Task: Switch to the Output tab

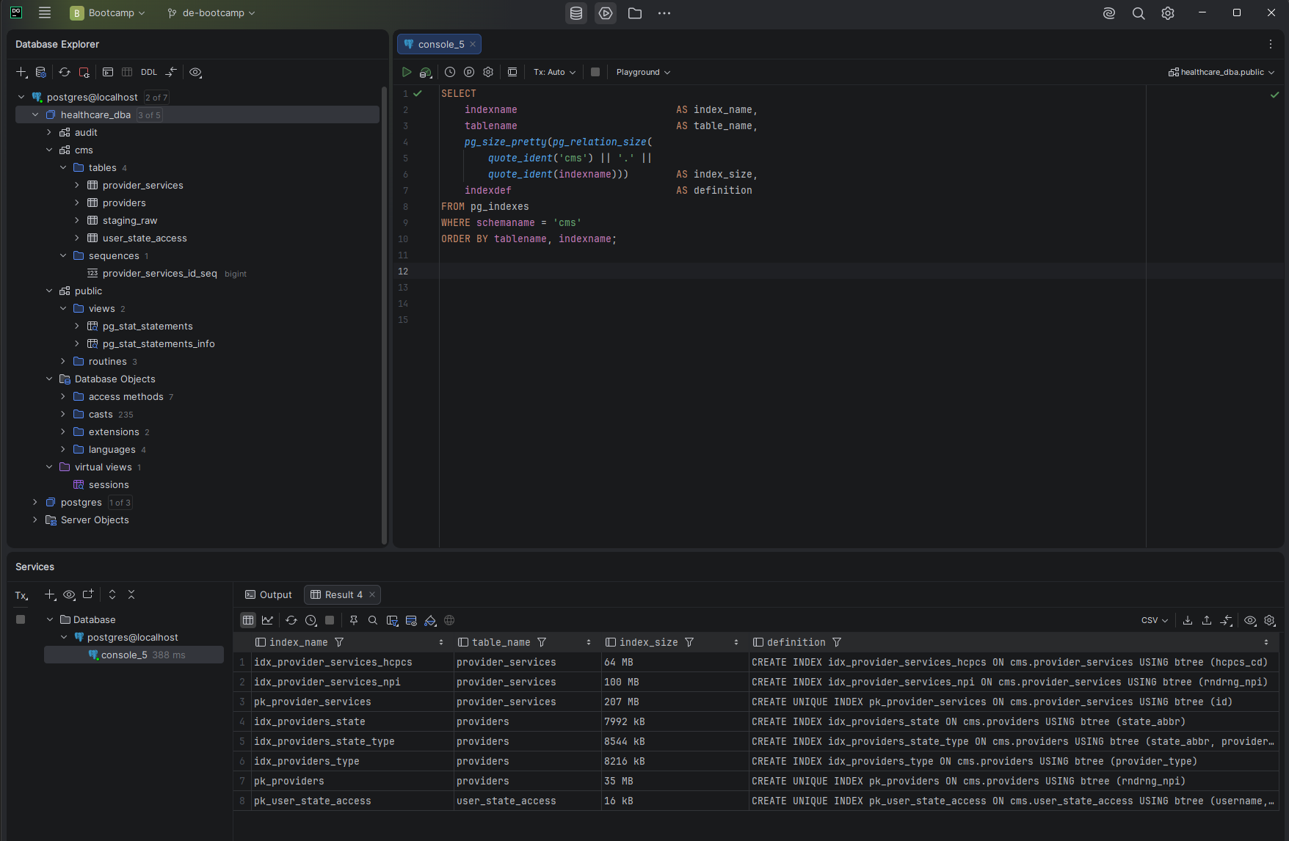Action: point(269,594)
